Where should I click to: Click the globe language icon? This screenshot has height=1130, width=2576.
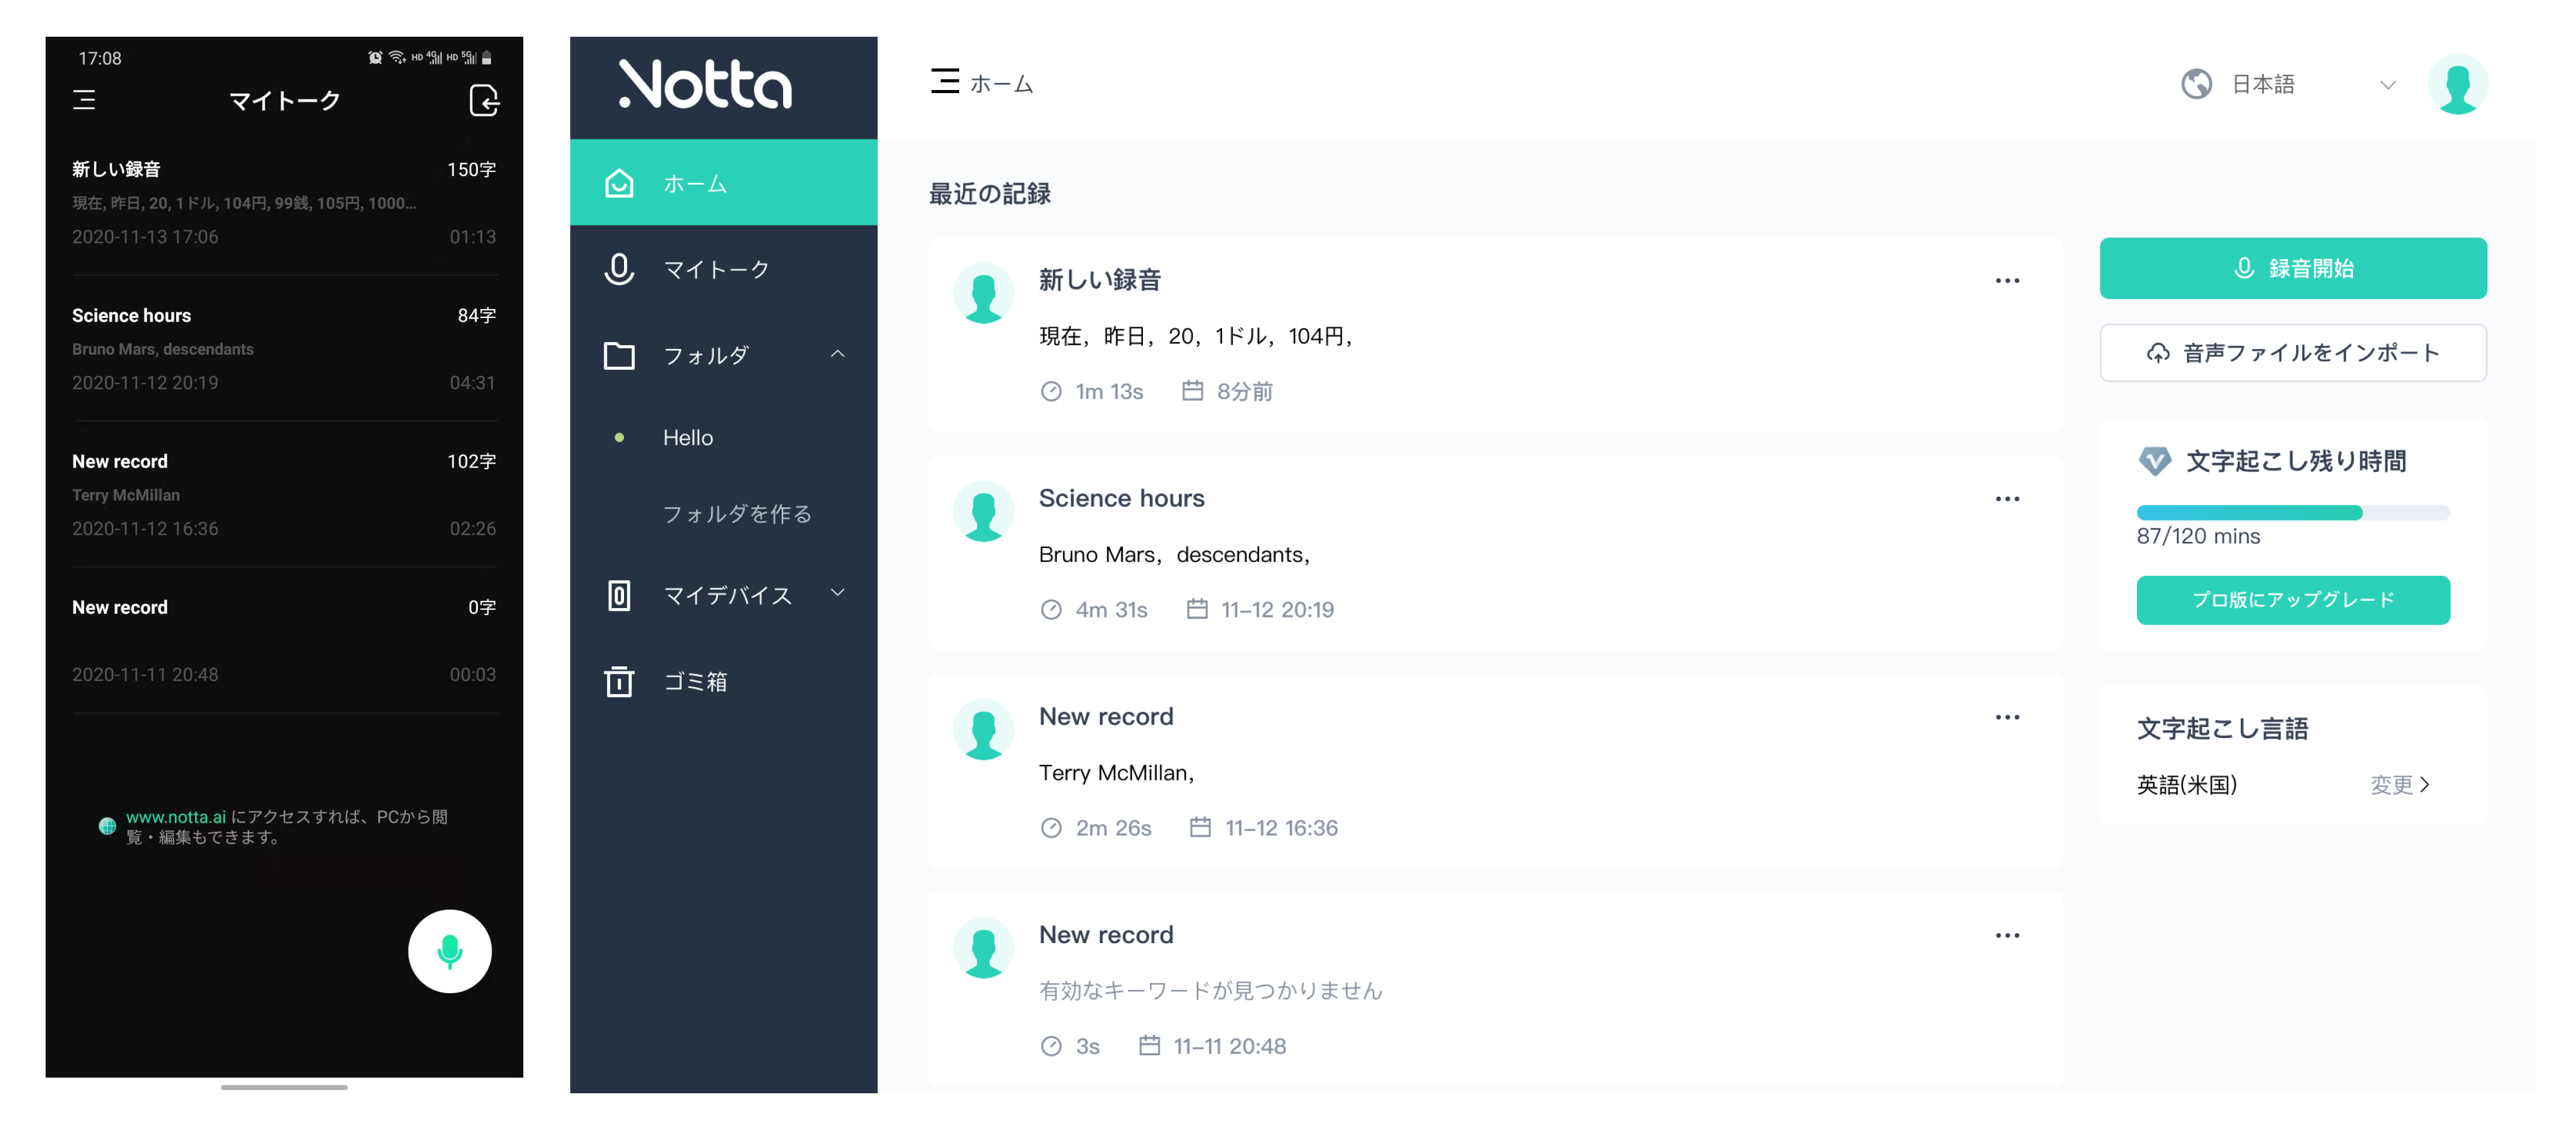pos(2196,84)
